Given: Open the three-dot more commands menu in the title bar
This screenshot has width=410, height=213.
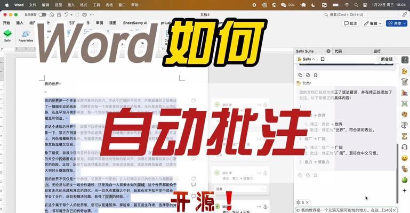Looking at the screenshot, I should [92, 14].
